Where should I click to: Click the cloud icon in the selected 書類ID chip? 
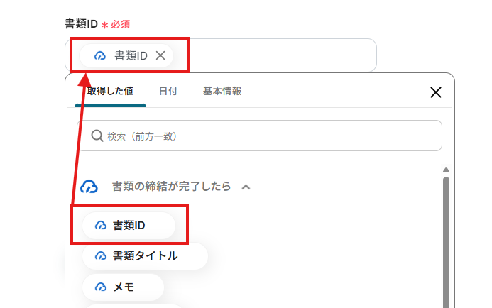[100, 55]
